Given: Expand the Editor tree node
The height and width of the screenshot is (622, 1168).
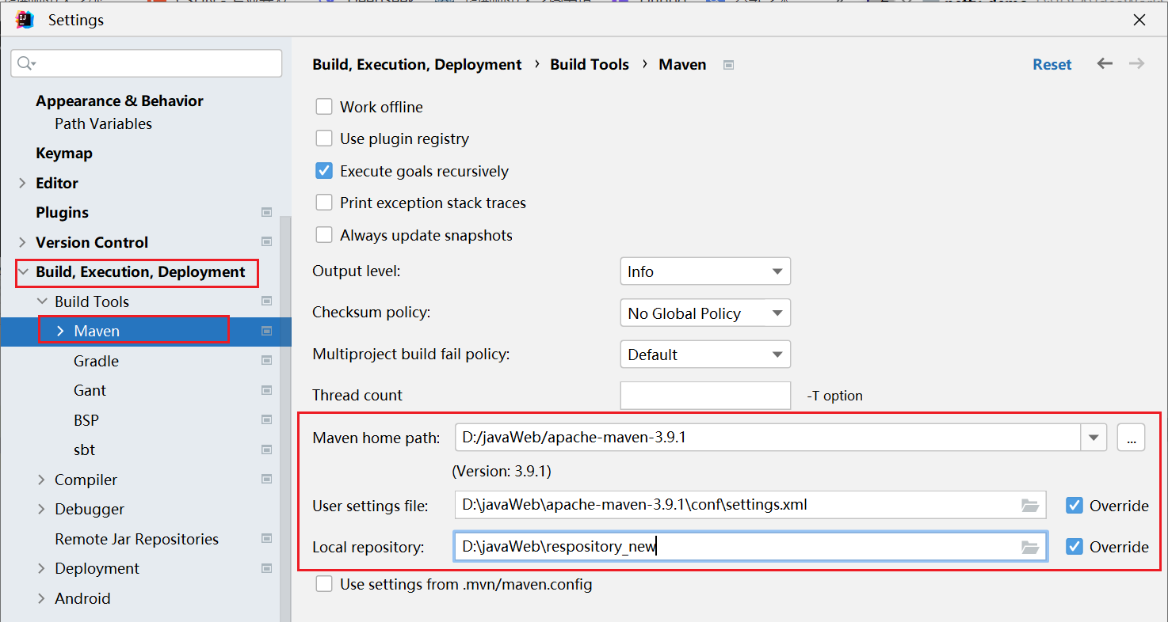Looking at the screenshot, I should click(22, 183).
